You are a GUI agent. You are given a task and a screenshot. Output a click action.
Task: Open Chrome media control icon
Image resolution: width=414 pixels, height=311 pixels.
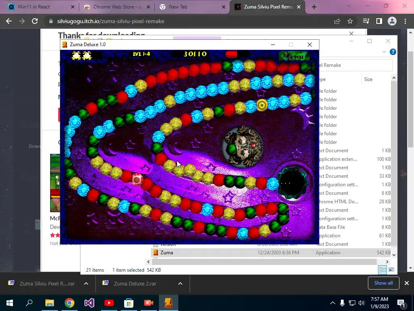366,21
